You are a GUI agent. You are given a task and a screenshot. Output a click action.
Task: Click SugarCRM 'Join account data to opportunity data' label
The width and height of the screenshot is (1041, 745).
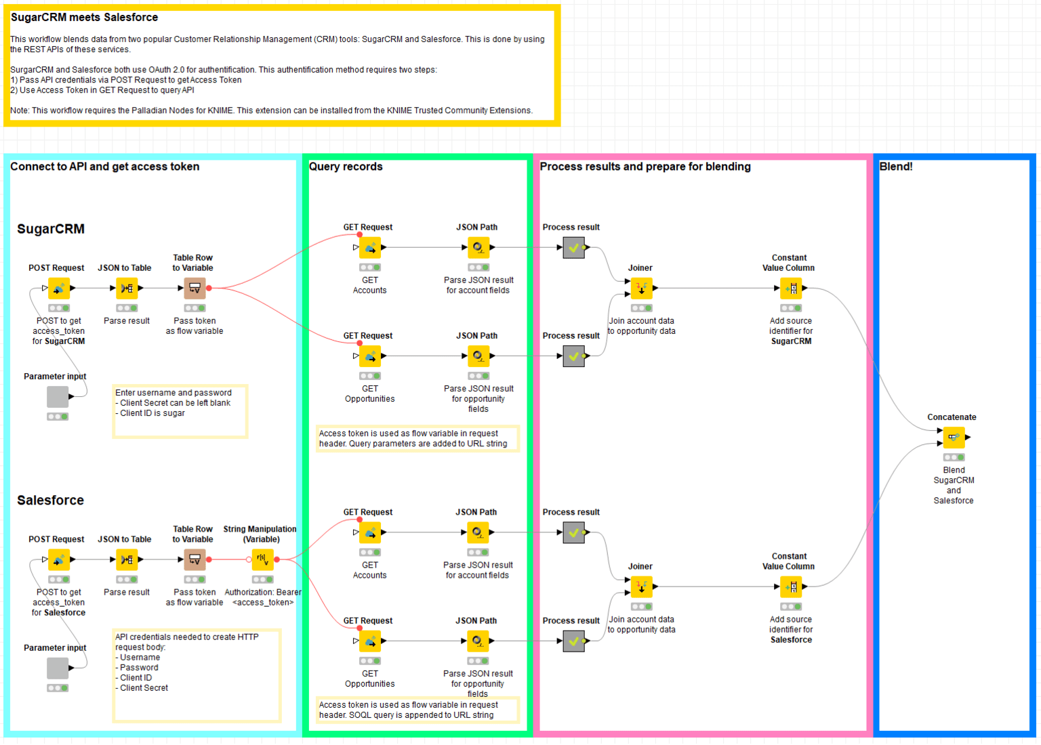[x=641, y=326]
